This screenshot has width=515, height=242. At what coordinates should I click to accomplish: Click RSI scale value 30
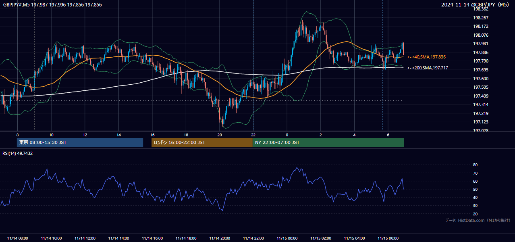pos(475,205)
